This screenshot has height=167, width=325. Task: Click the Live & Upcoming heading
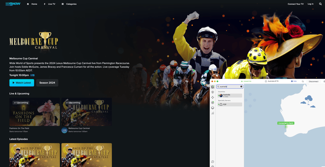pyautogui.click(x=19, y=93)
